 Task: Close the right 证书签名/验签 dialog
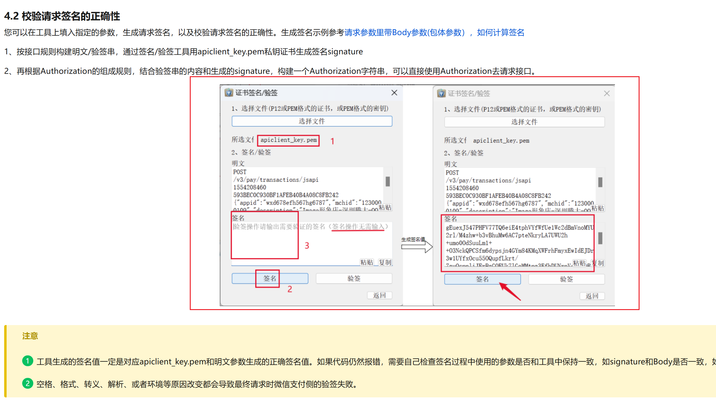[607, 94]
